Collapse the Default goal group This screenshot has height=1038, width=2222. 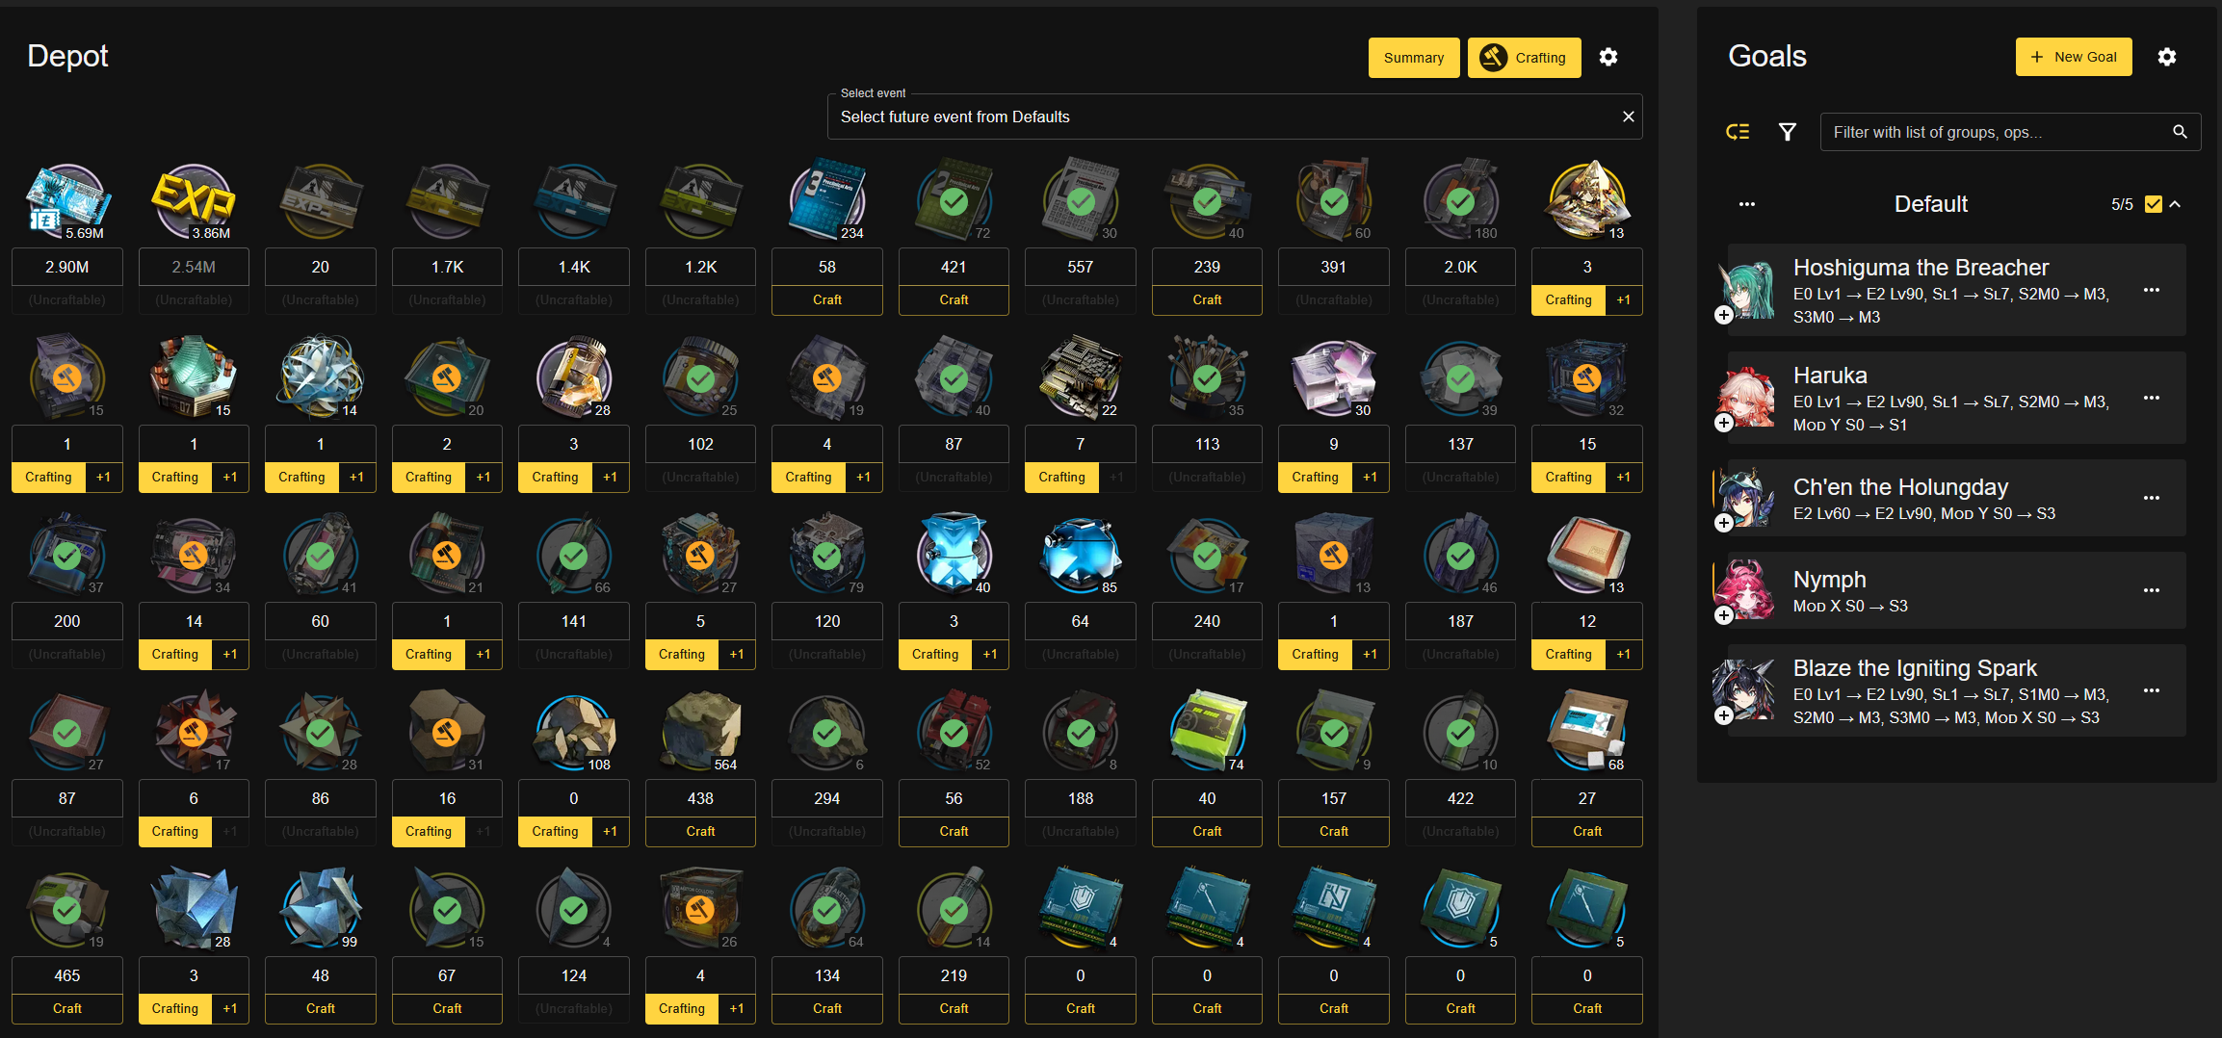pos(2176,204)
